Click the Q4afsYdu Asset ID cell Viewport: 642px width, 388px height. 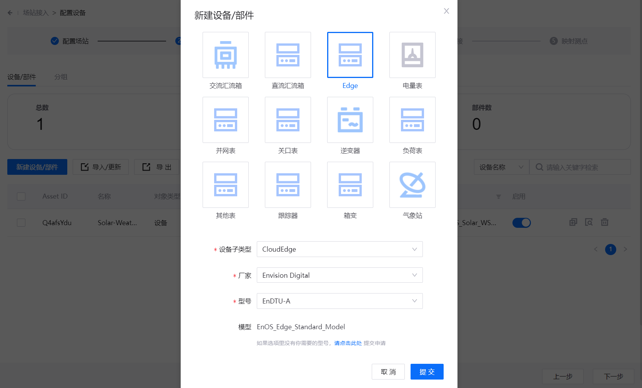pos(57,223)
